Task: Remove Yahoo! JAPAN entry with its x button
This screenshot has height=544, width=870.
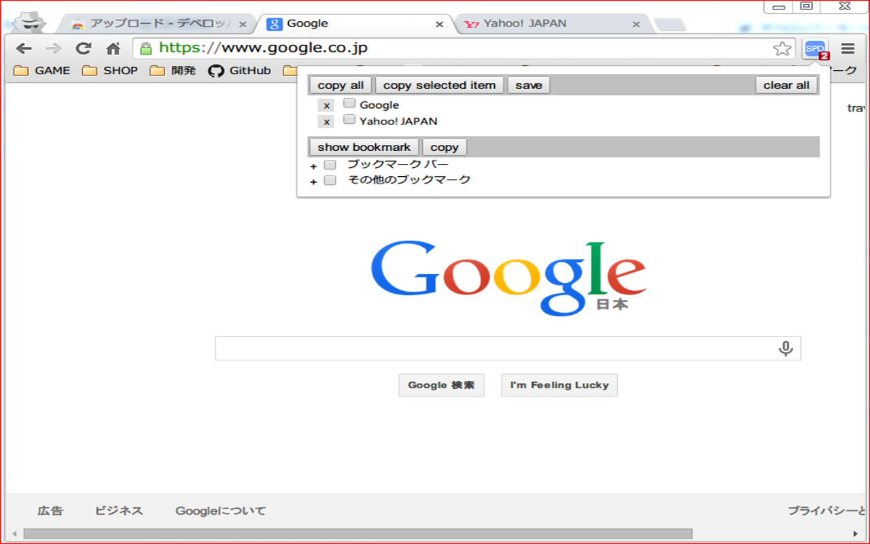Action: point(326,122)
